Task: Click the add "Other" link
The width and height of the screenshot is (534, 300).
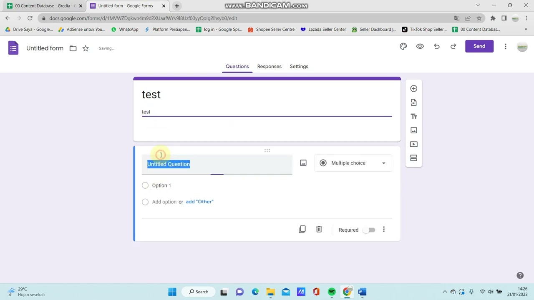Action: [199, 202]
